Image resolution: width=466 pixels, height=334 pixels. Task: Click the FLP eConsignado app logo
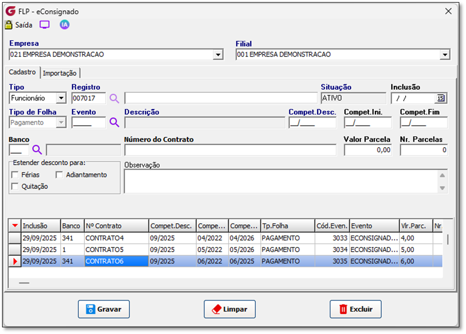tap(11, 11)
